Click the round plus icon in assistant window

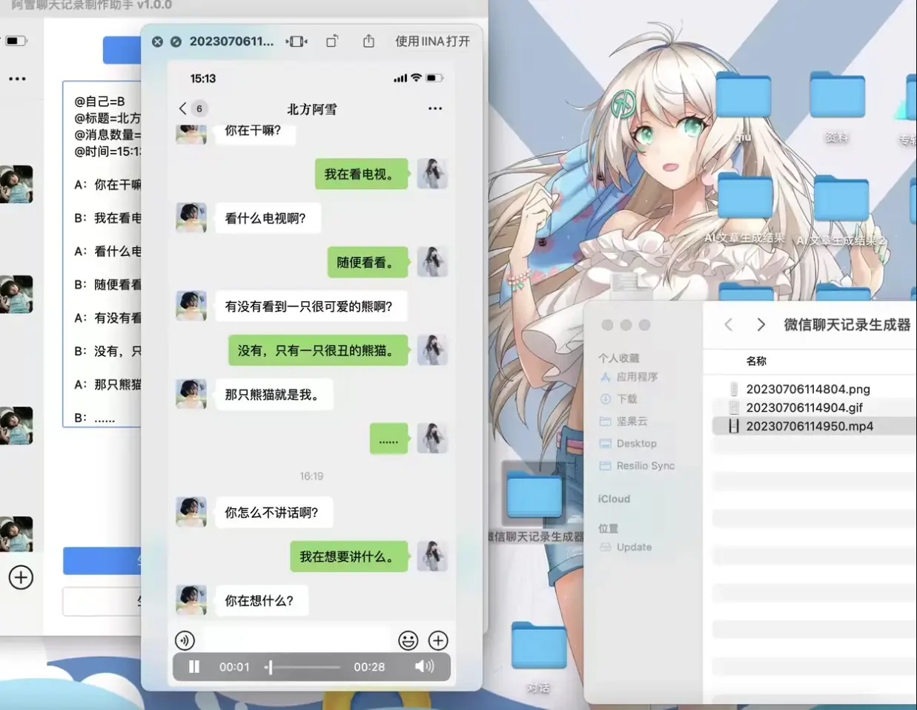[x=21, y=577]
